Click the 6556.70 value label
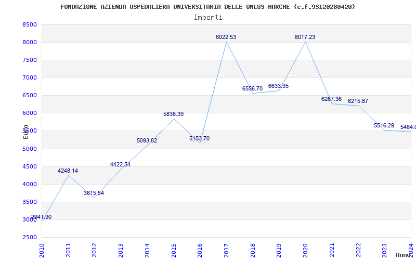 [252, 88]
